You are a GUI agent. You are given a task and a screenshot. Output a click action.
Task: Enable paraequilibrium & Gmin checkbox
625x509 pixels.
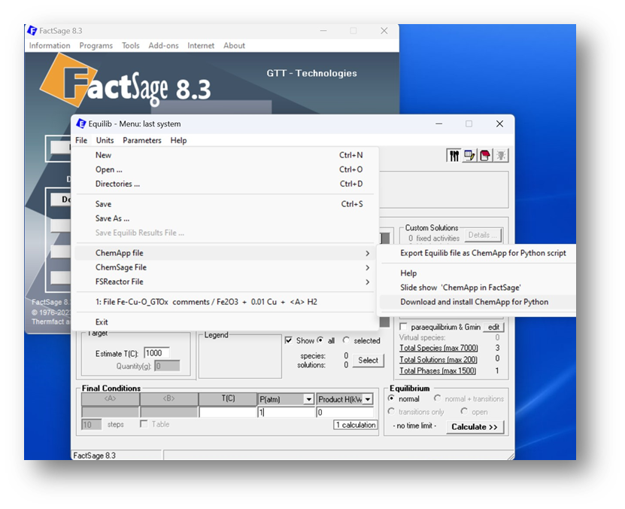tap(403, 327)
